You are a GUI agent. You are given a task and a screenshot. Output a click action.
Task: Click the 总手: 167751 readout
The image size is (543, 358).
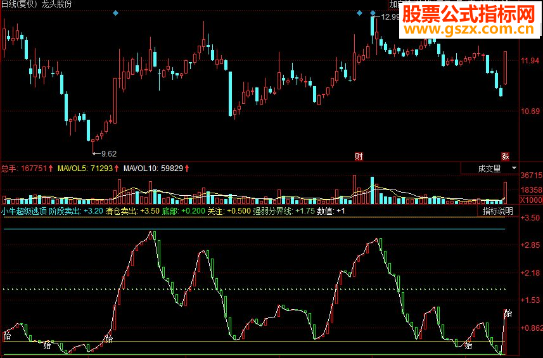(x=27, y=169)
